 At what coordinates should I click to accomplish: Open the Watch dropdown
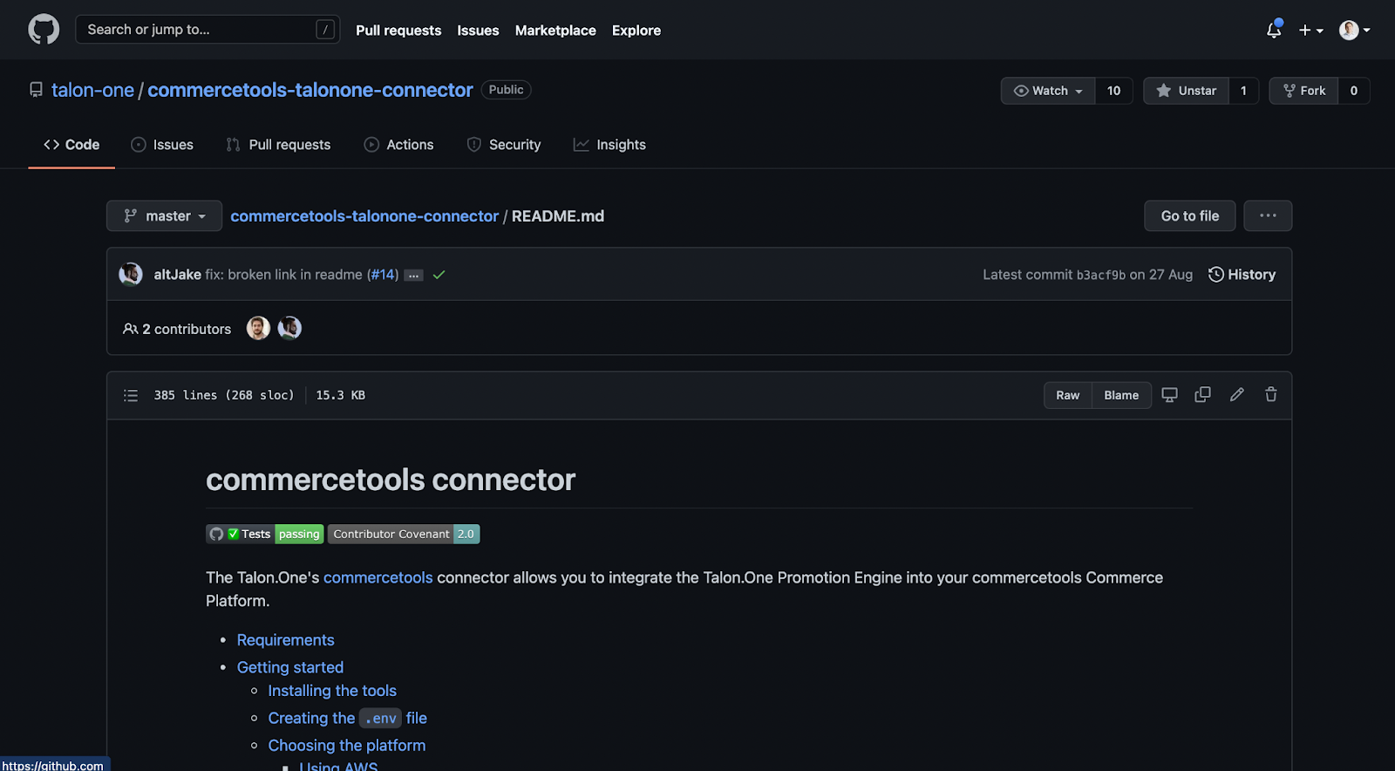1048,91
